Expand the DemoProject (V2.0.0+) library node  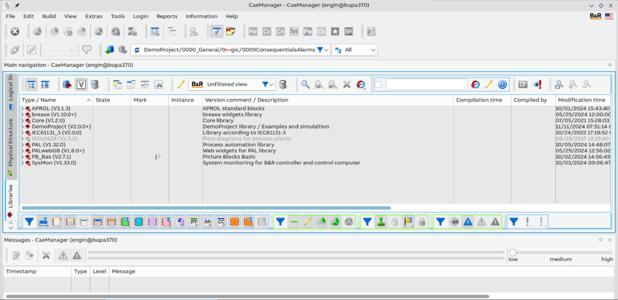click(x=23, y=127)
